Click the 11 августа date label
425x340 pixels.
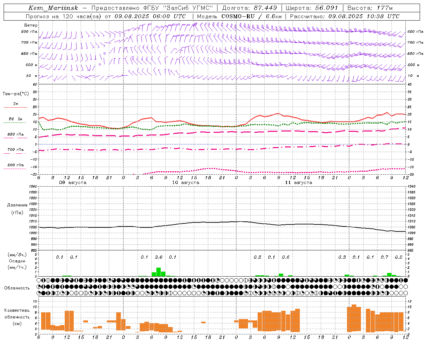pos(298,183)
